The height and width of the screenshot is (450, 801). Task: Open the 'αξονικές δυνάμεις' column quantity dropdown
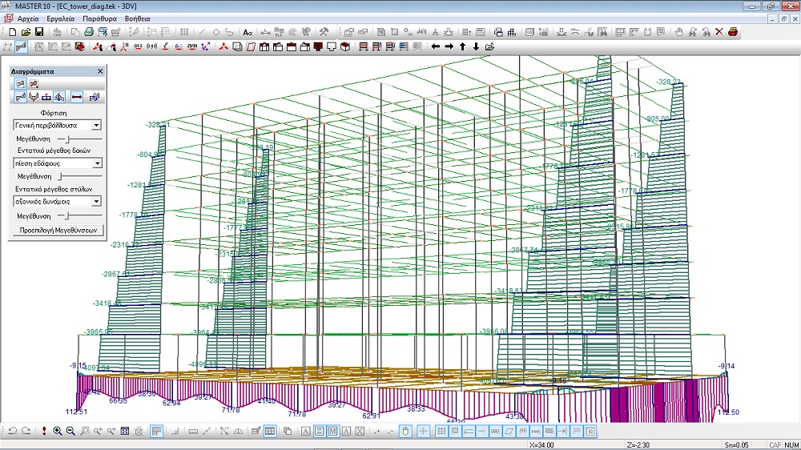(x=96, y=202)
